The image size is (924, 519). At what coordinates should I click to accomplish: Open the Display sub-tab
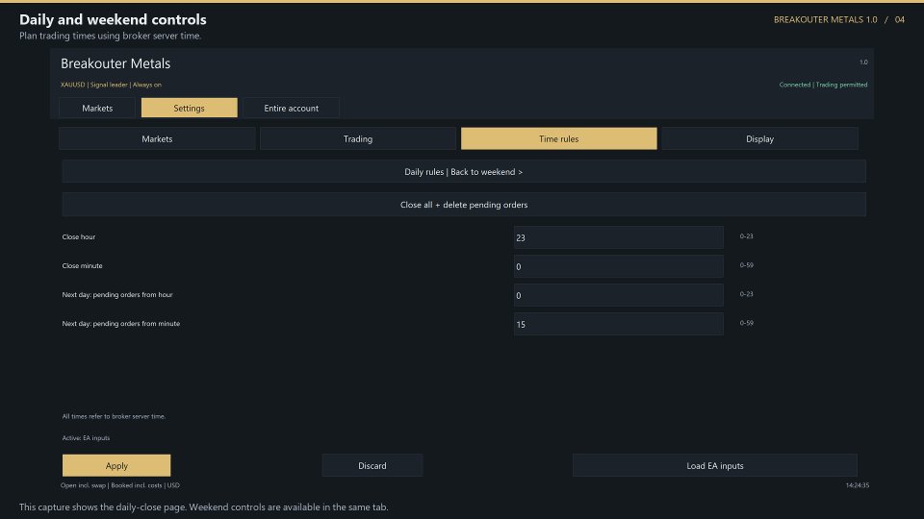(x=759, y=138)
